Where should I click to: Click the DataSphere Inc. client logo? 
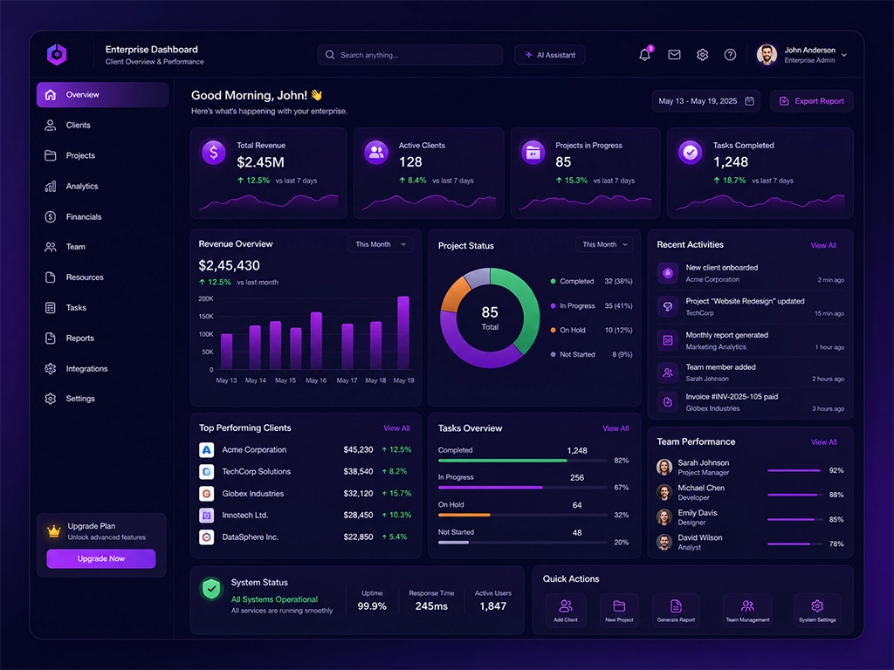coord(206,537)
